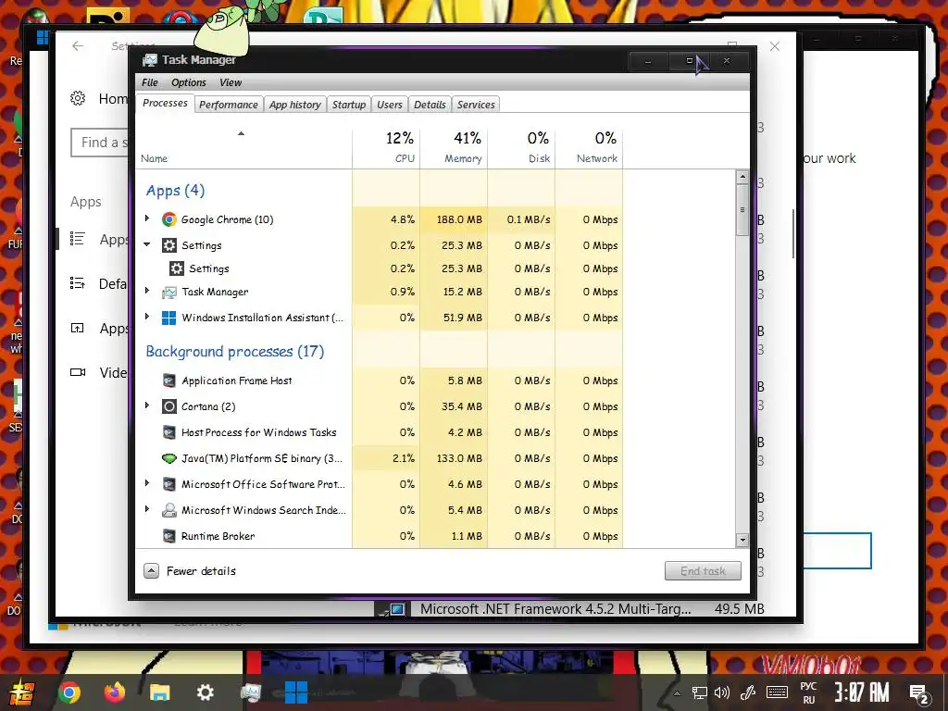The image size is (948, 711).
Task: Sort processes by Network column
Action: pyautogui.click(x=589, y=147)
